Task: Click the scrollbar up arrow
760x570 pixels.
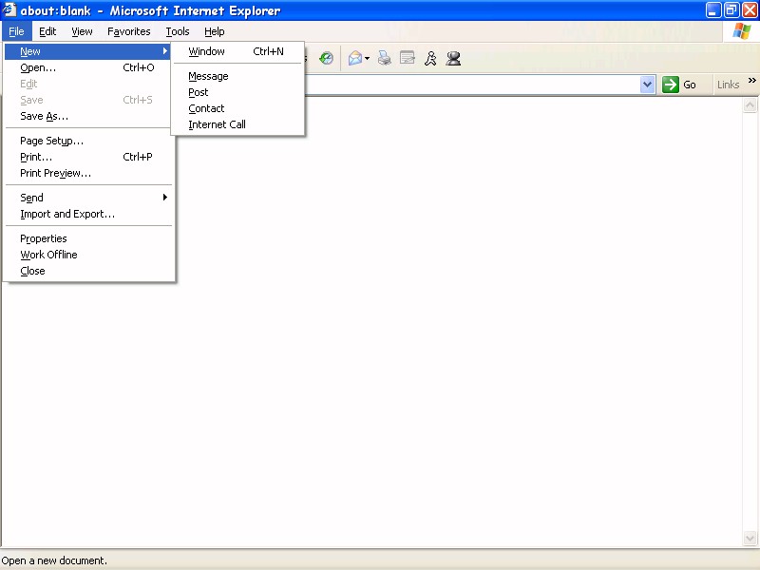Action: coord(750,105)
